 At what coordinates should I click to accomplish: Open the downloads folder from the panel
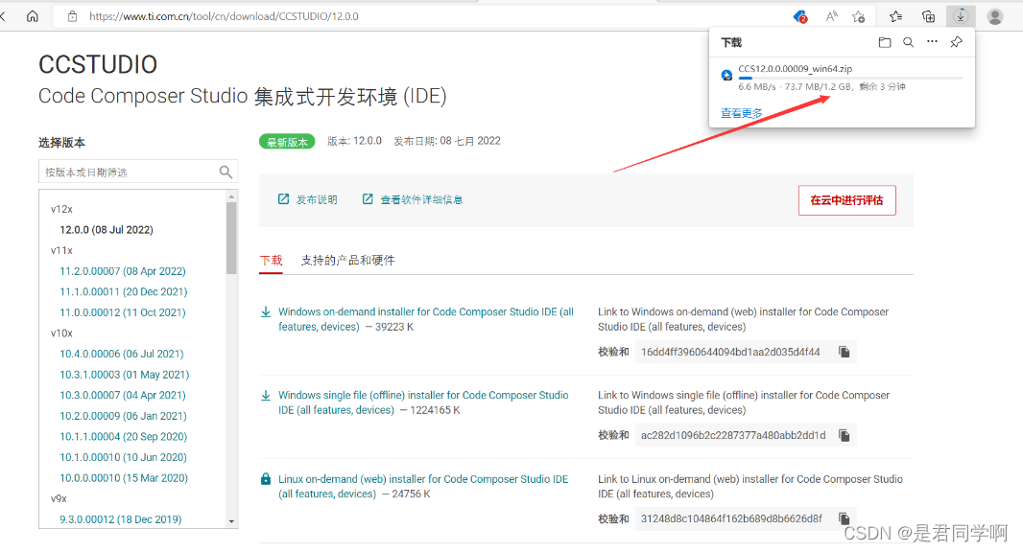point(885,42)
